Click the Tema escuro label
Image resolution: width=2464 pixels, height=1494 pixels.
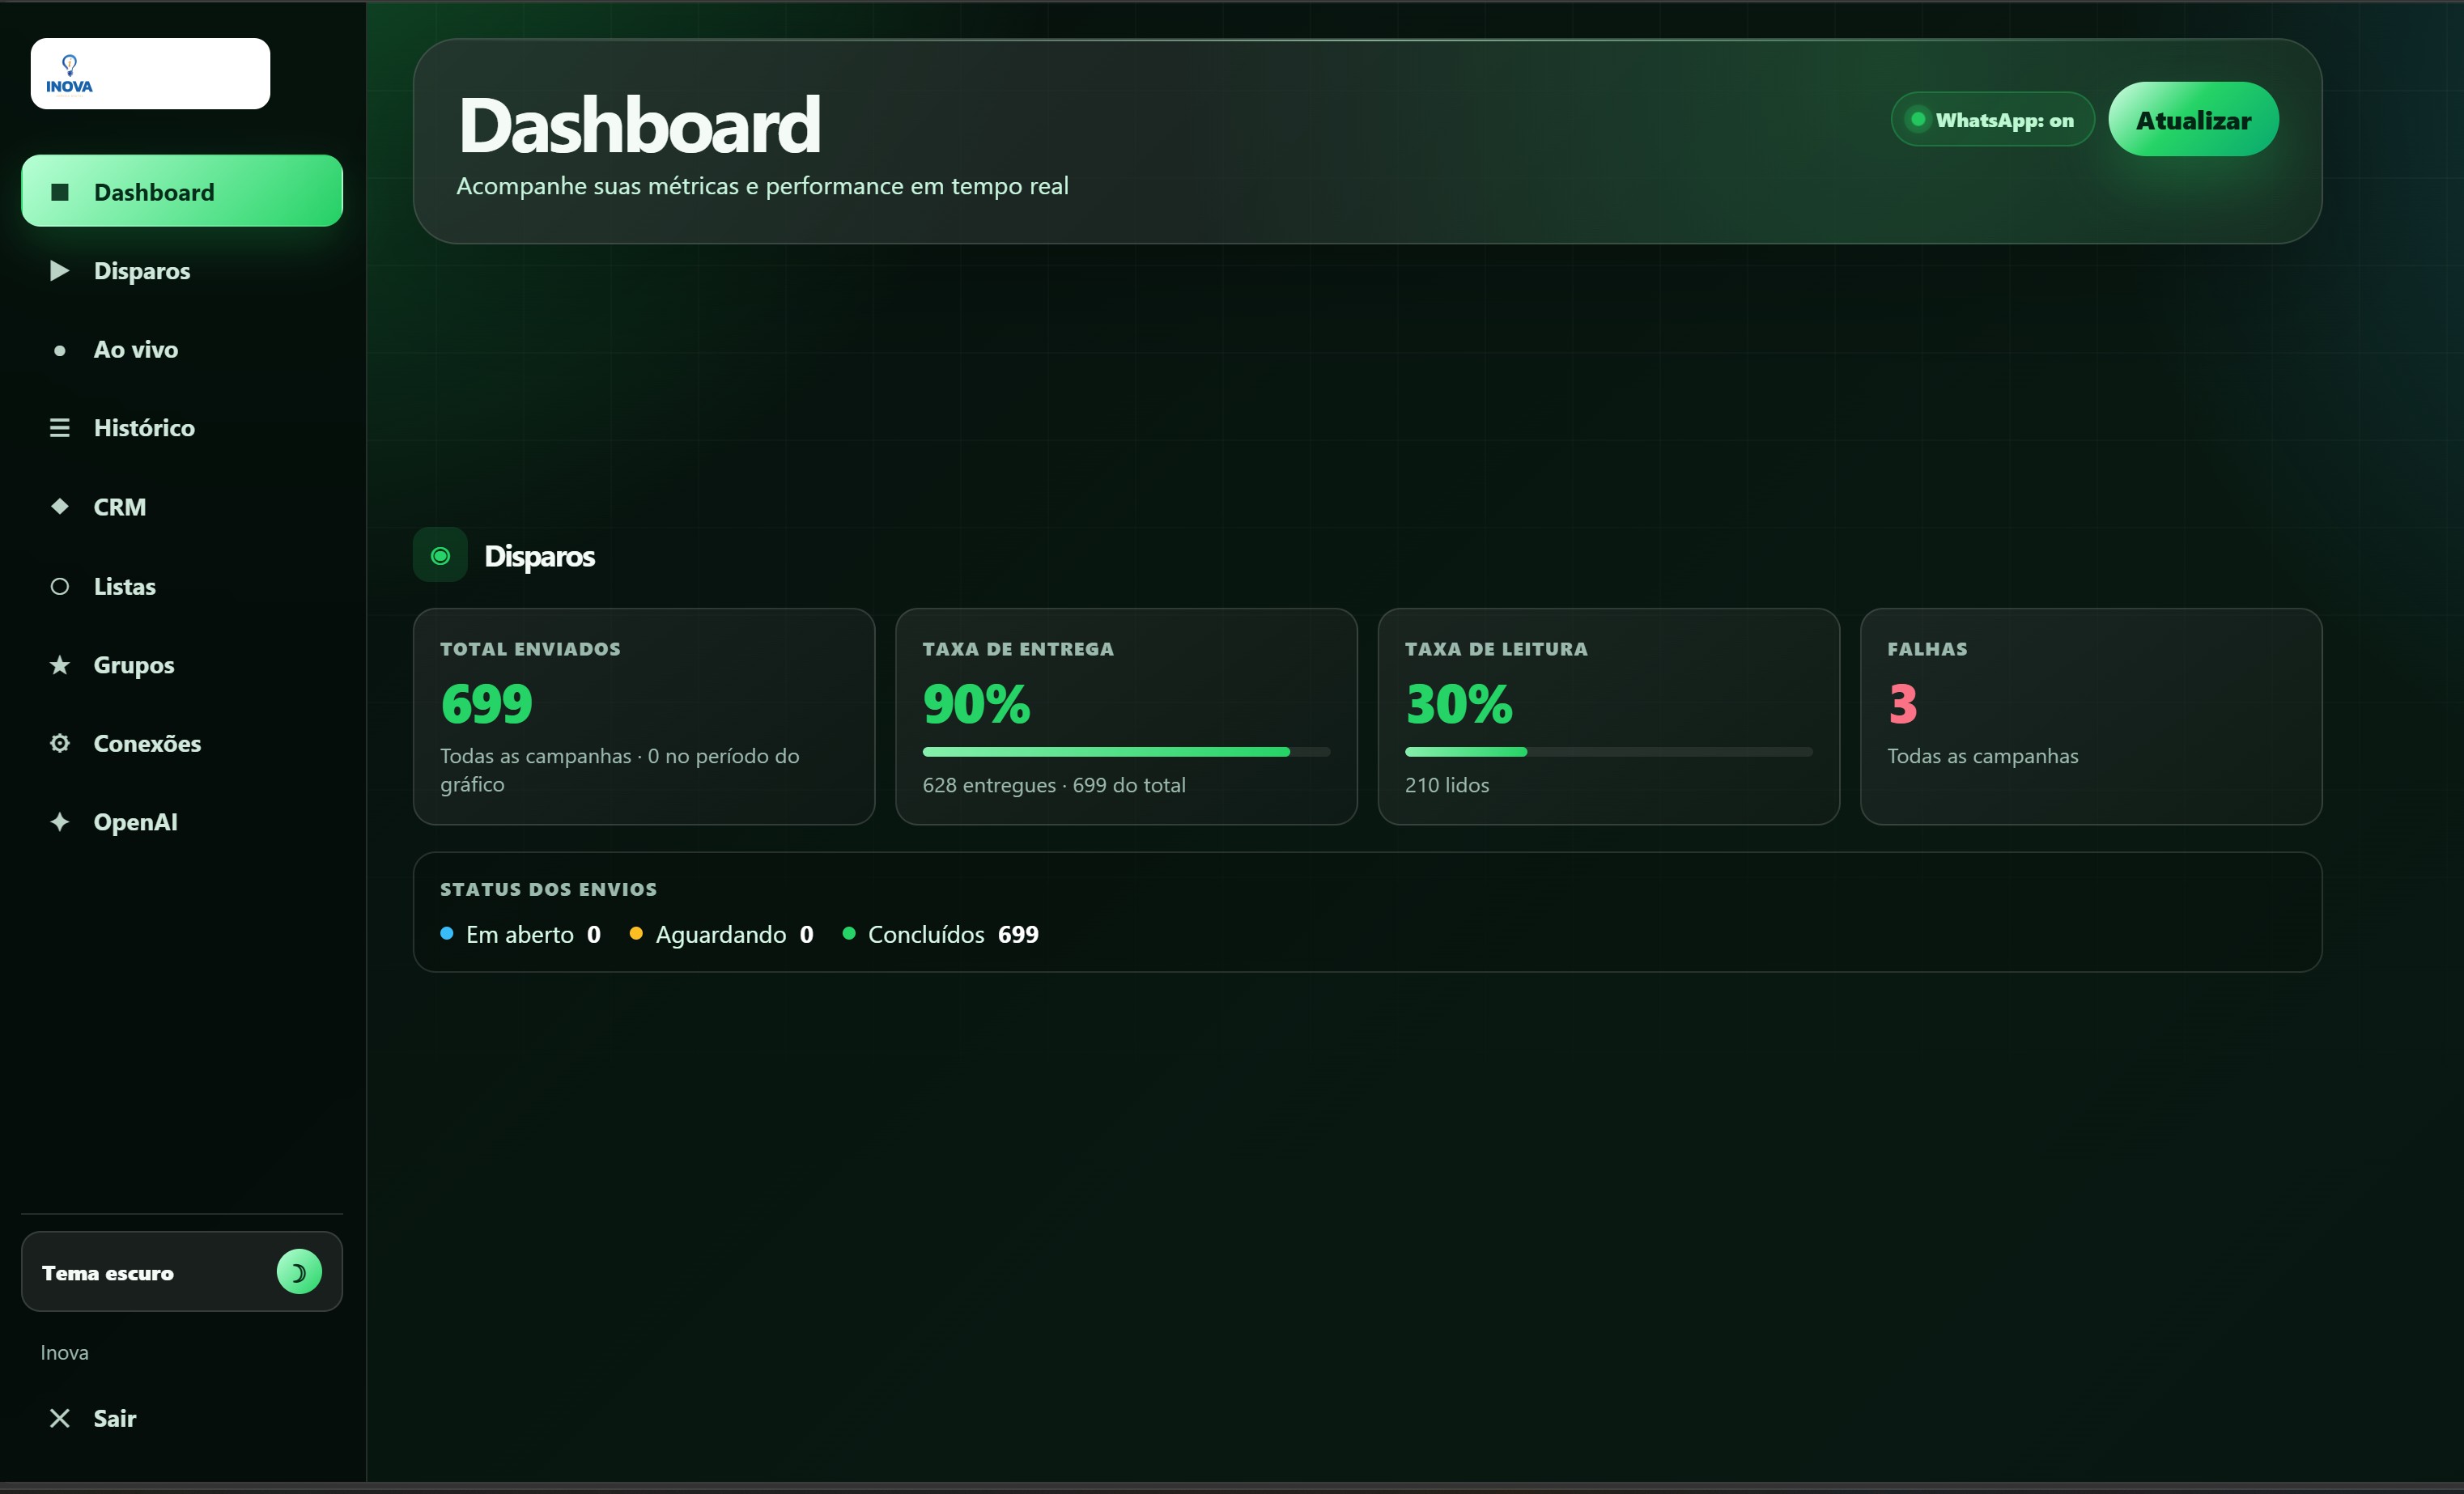click(x=108, y=1273)
